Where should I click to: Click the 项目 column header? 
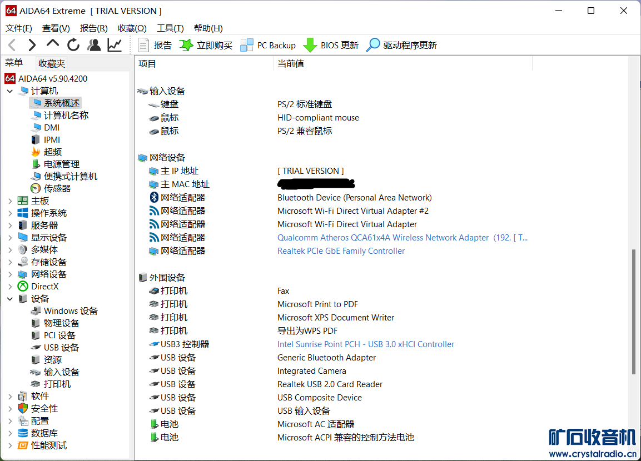coord(147,64)
